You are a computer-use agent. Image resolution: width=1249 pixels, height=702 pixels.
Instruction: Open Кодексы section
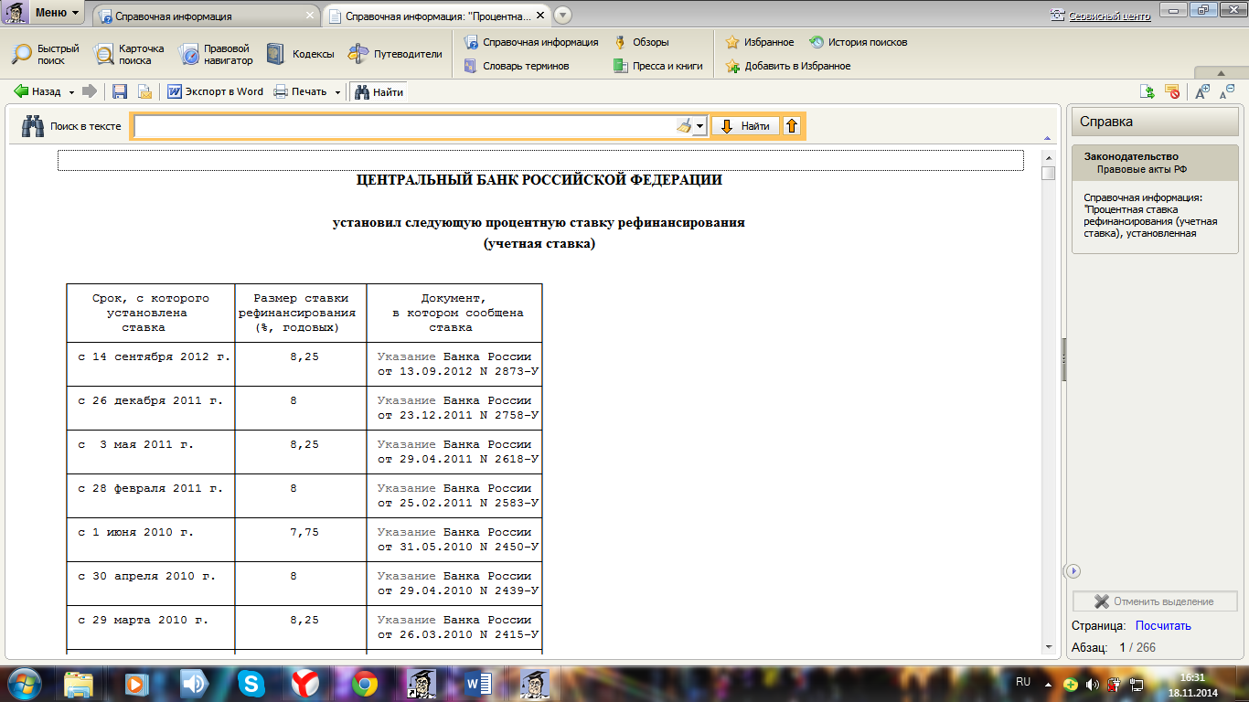(300, 54)
